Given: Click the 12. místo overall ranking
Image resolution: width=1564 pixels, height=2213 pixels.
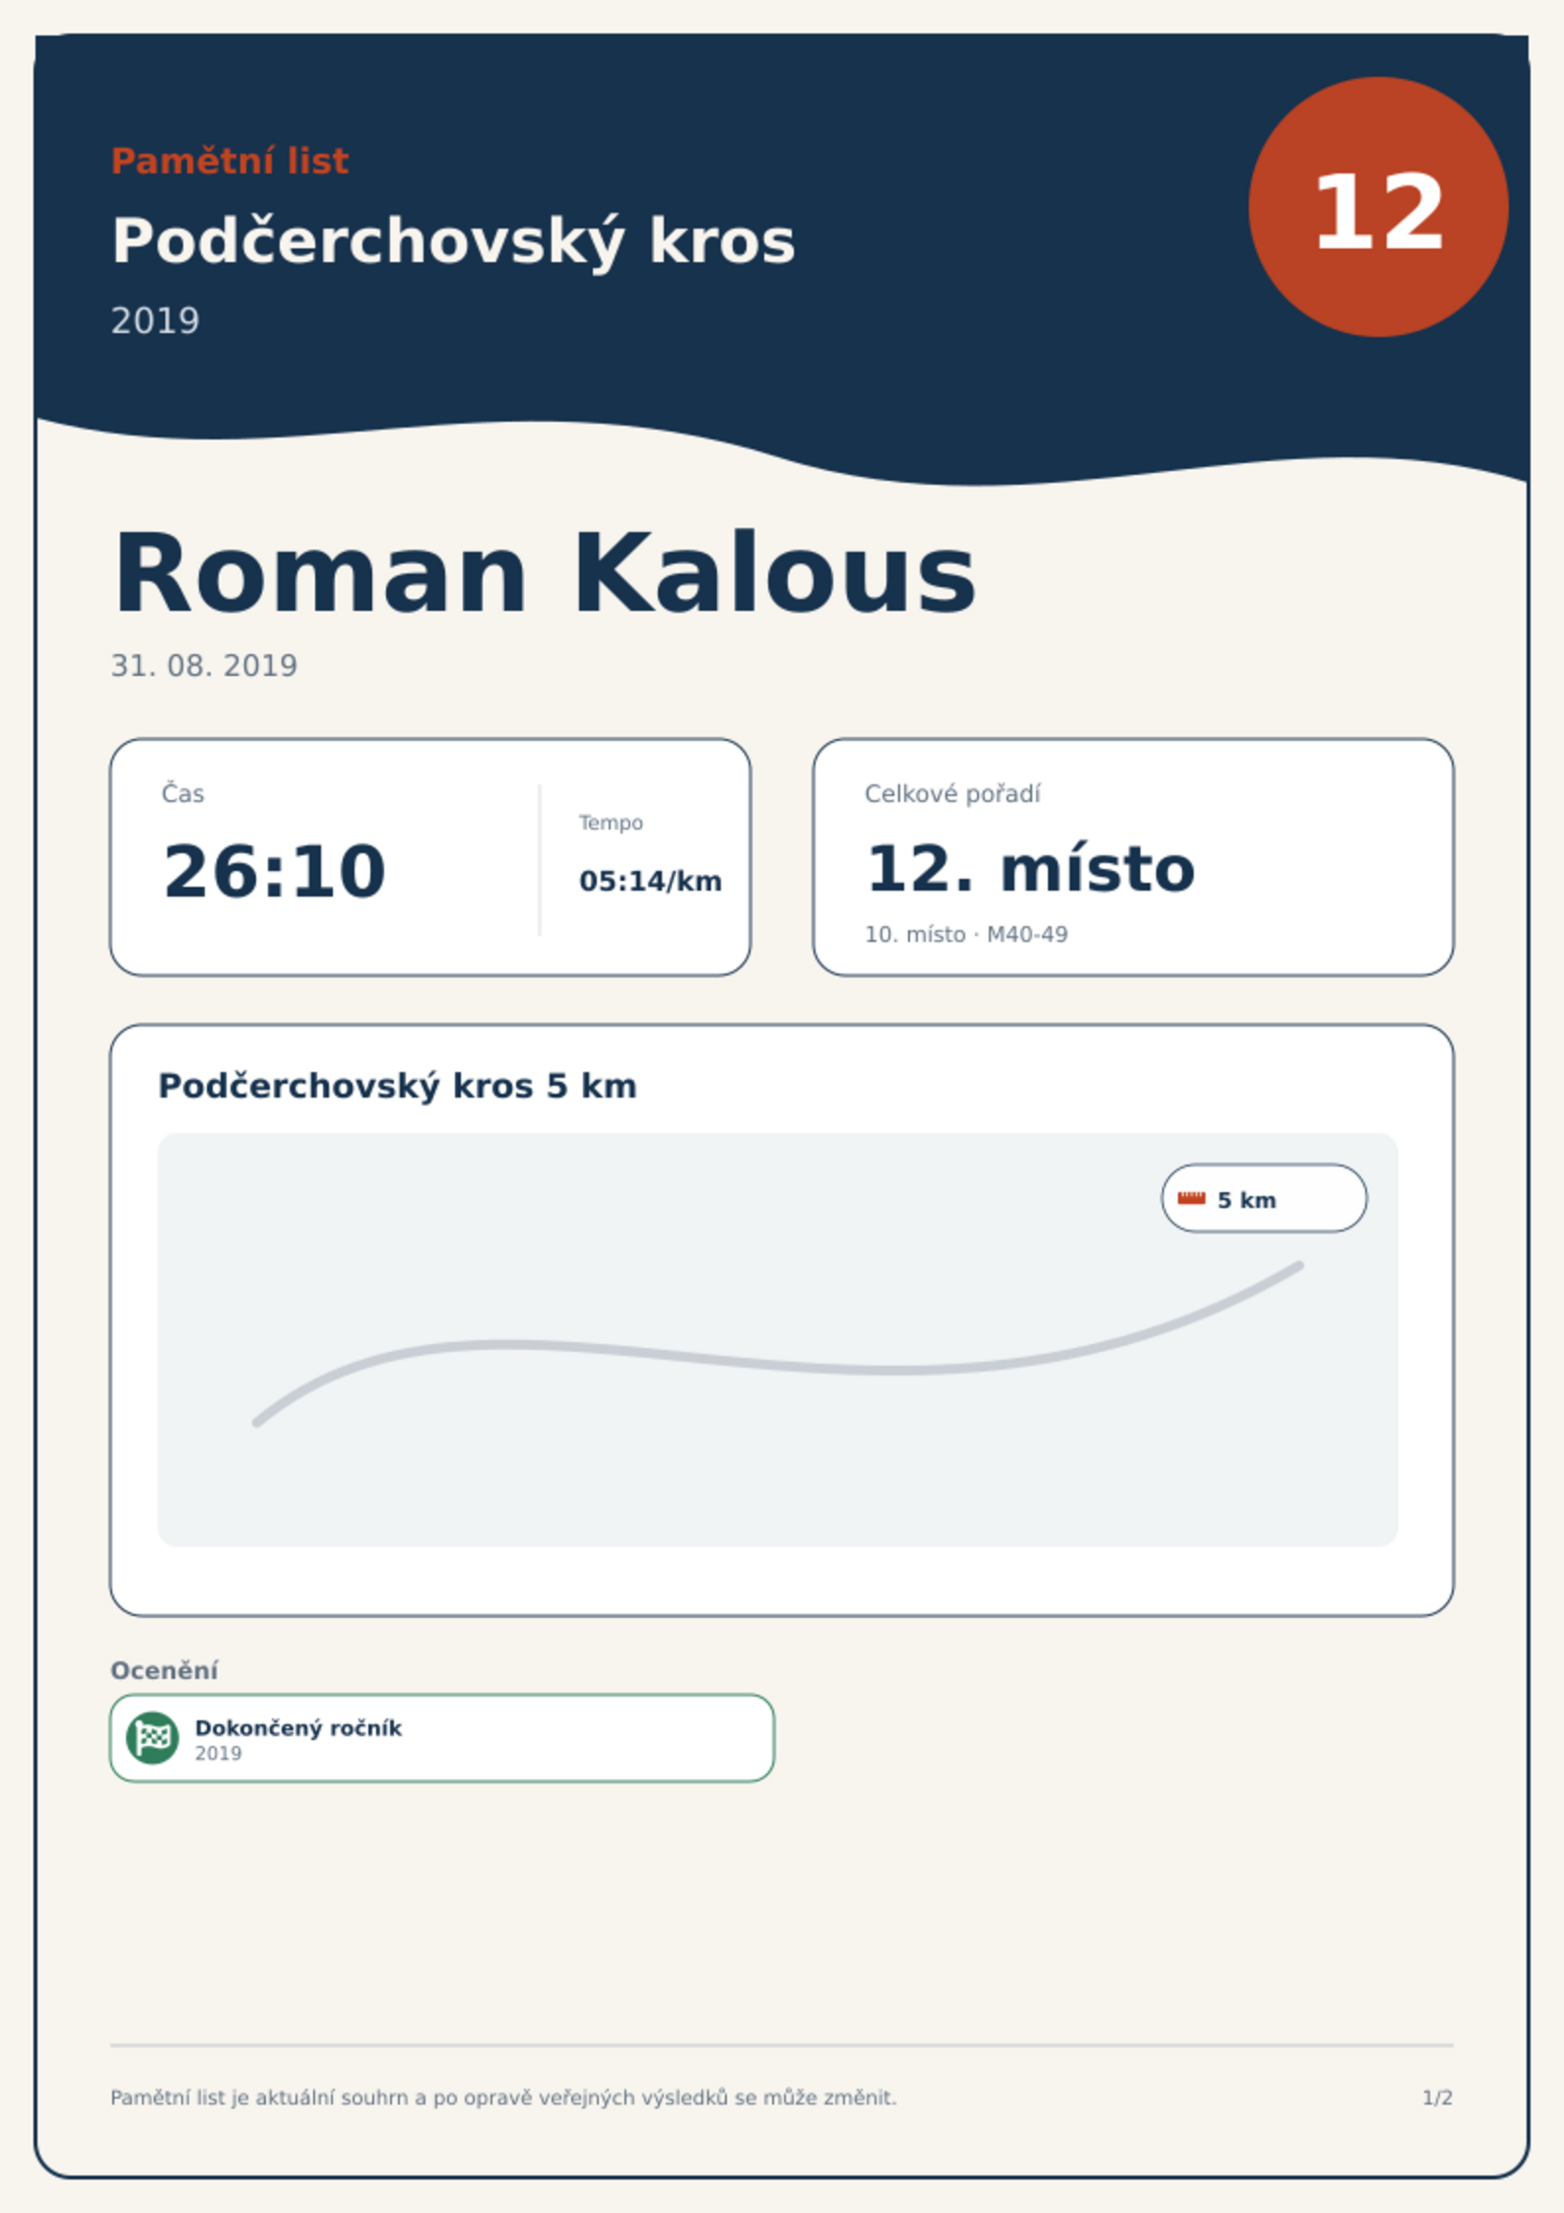Looking at the screenshot, I should click(1030, 869).
